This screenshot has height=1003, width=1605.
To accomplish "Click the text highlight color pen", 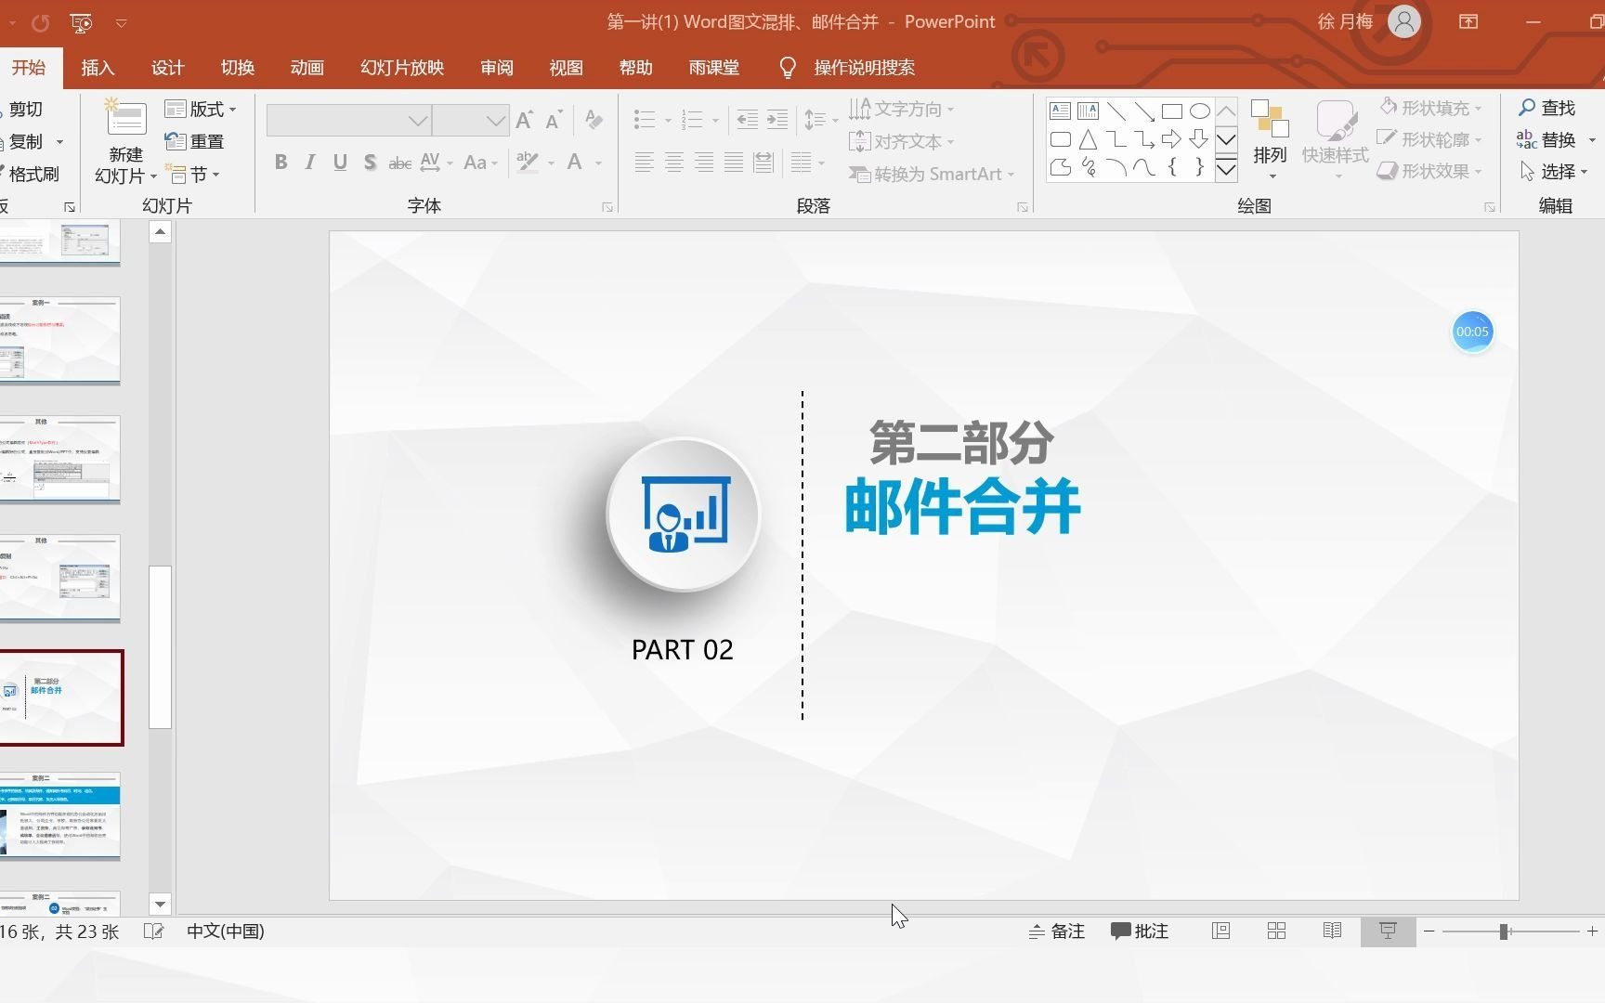I will coord(528,163).
